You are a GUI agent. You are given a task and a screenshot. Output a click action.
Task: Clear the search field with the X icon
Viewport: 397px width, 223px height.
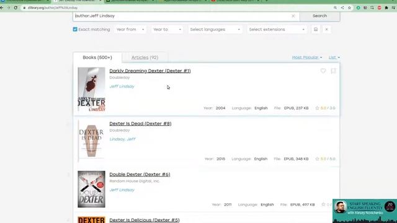(x=293, y=16)
